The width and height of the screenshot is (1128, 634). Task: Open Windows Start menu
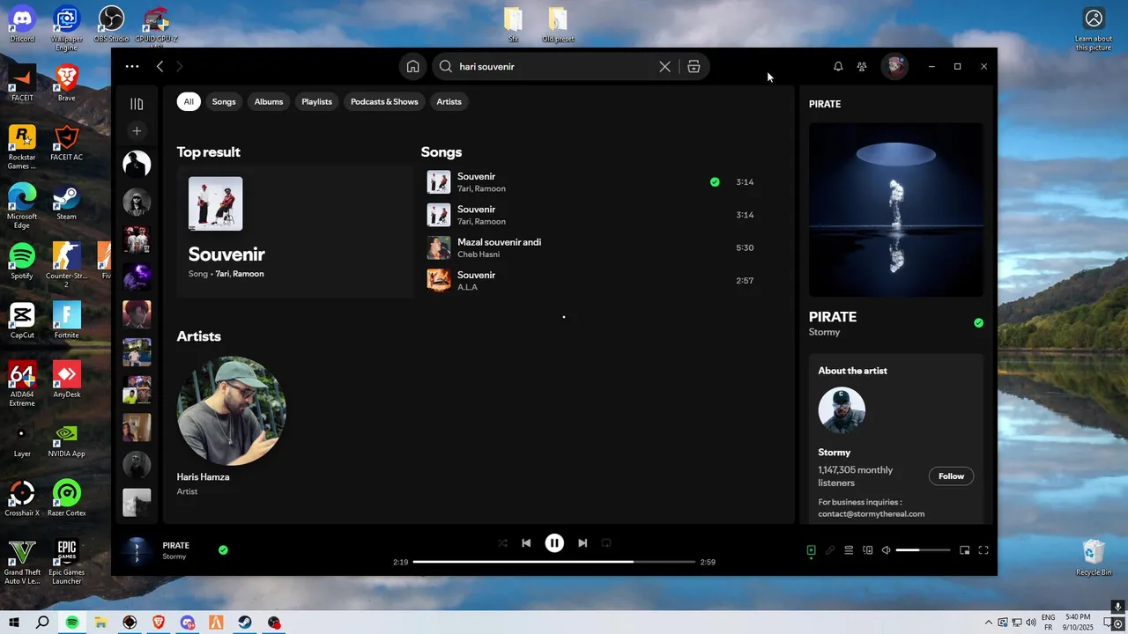point(14,623)
